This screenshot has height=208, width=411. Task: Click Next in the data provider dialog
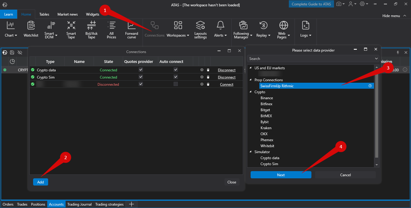point(281,175)
